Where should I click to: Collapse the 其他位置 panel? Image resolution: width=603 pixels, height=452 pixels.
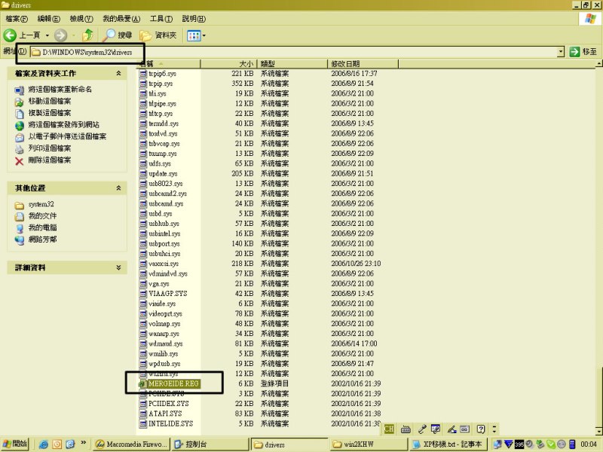click(x=118, y=188)
